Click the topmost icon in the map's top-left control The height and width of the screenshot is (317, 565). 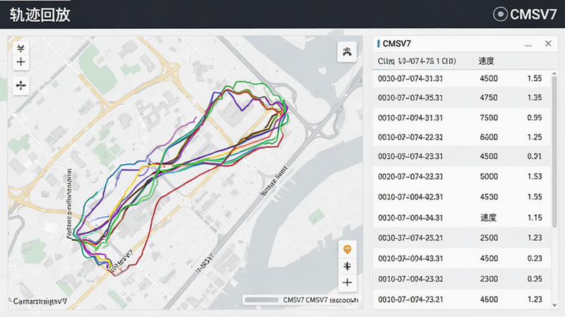click(21, 48)
